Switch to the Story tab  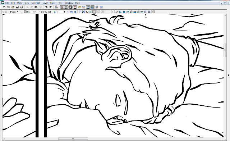click(5, 12)
